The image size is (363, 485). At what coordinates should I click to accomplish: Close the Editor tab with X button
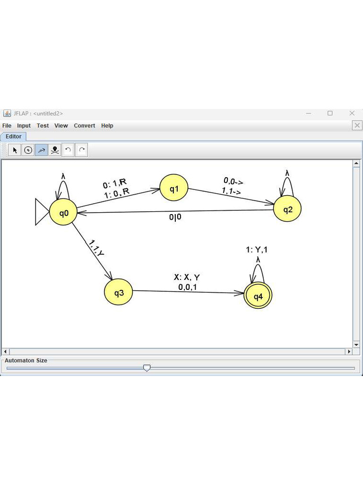click(x=357, y=125)
